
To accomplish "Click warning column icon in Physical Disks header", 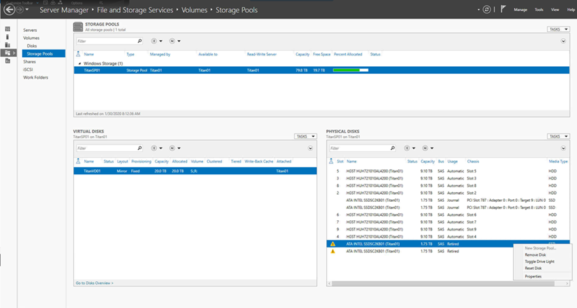I will (331, 161).
